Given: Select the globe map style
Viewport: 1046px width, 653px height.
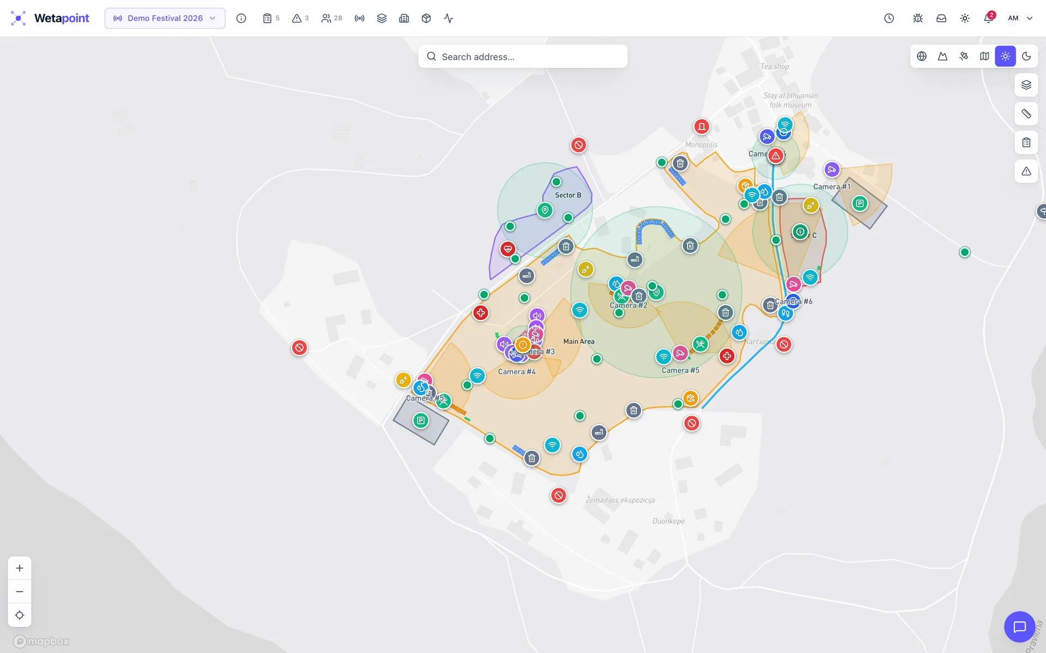Looking at the screenshot, I should [x=922, y=56].
